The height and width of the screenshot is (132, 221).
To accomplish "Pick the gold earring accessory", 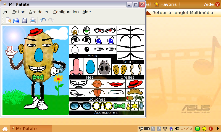I will point(128,106).
